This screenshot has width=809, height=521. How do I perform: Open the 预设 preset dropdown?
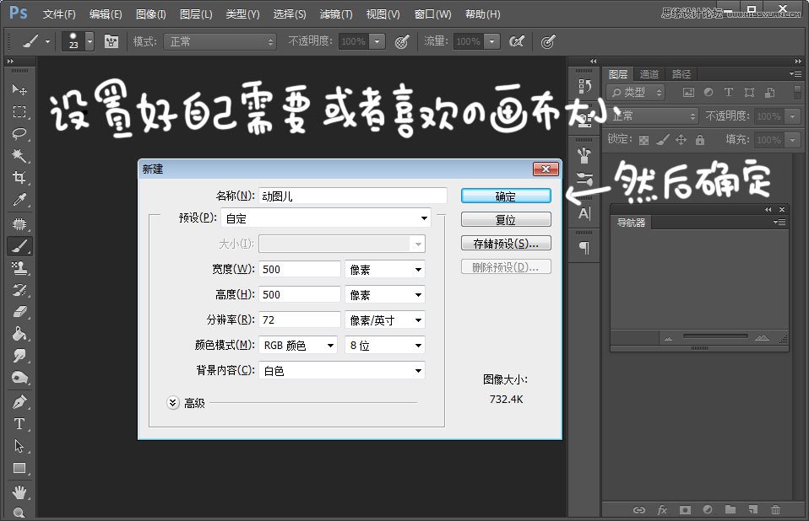326,218
